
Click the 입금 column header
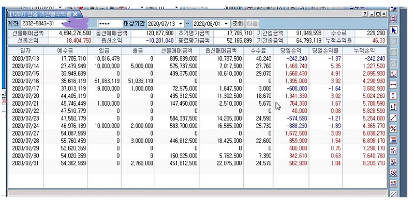[x=105, y=51]
